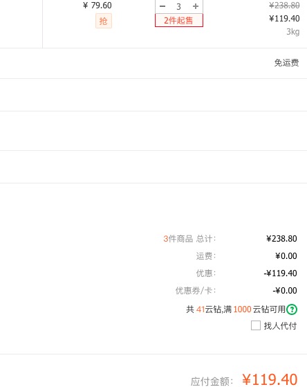307x387 pixels.
Task: Click the orange 41 云钻 count
Action: [x=201, y=309]
